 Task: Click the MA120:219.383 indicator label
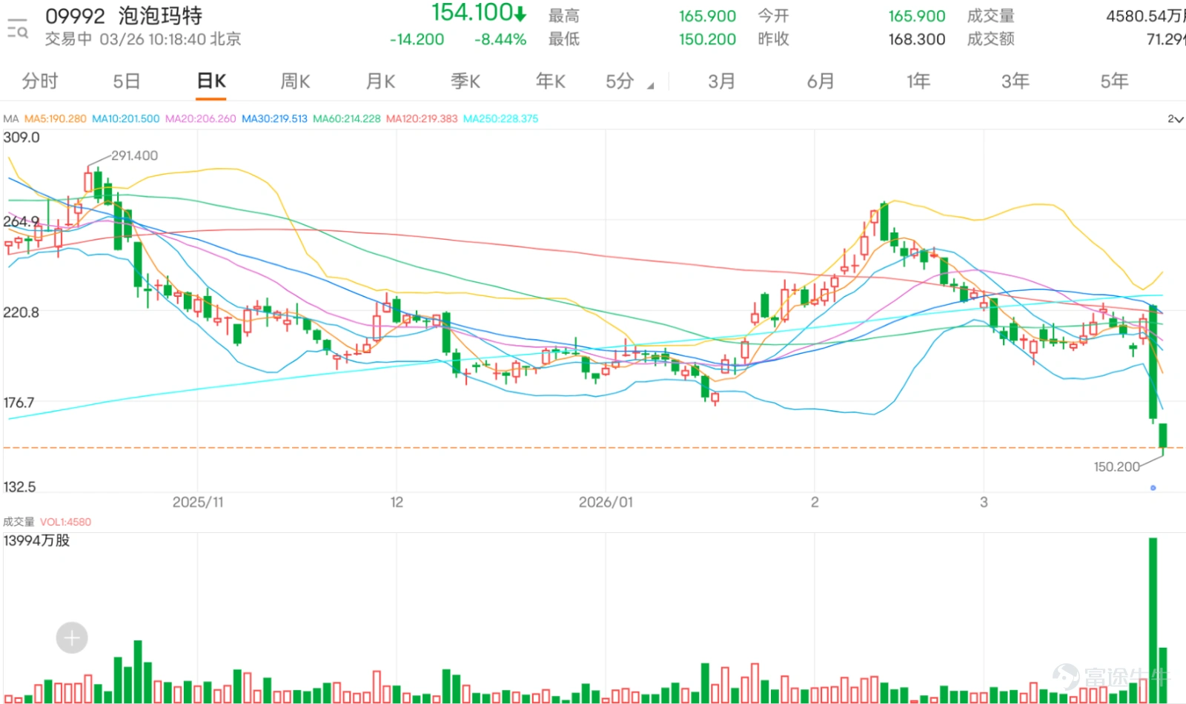point(422,118)
